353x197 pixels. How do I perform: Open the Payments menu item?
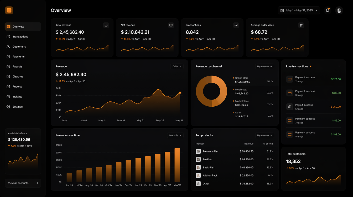[x=23, y=57]
